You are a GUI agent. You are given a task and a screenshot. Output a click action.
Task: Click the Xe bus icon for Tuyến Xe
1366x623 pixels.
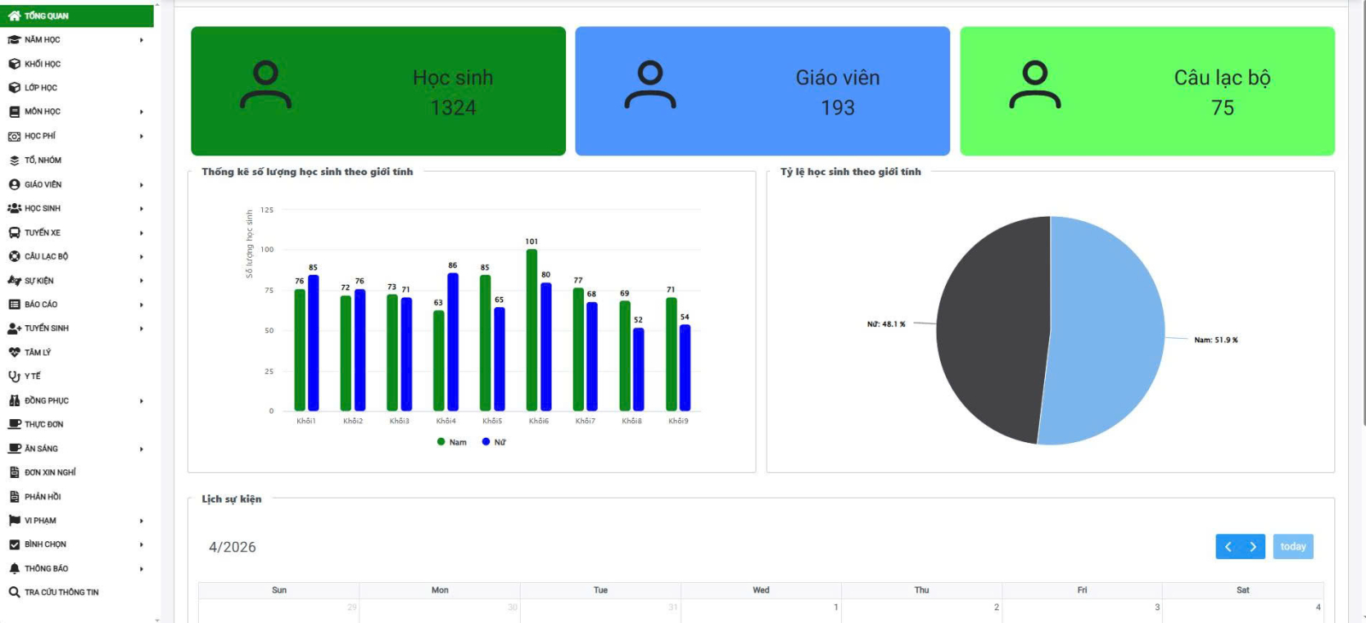point(14,233)
